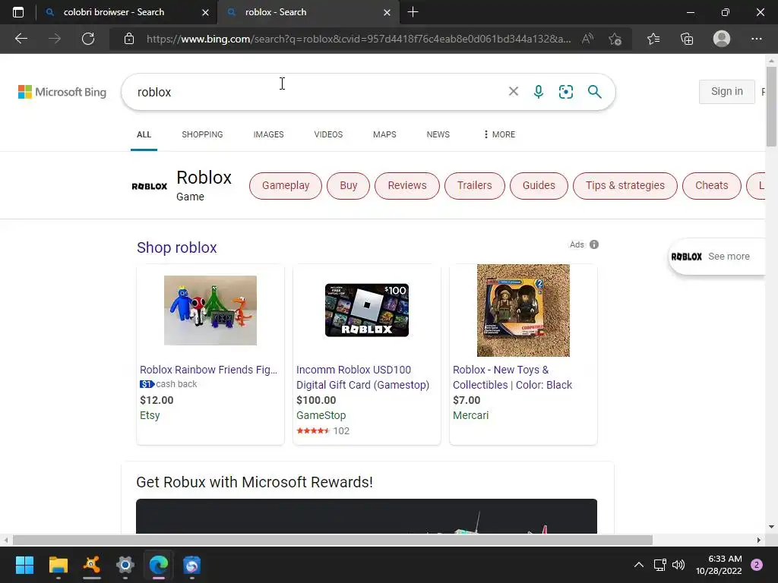Open volume control tray icon

click(678, 565)
